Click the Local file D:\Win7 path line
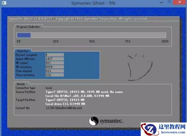This screenshot has height=136, width=187. coord(77,96)
